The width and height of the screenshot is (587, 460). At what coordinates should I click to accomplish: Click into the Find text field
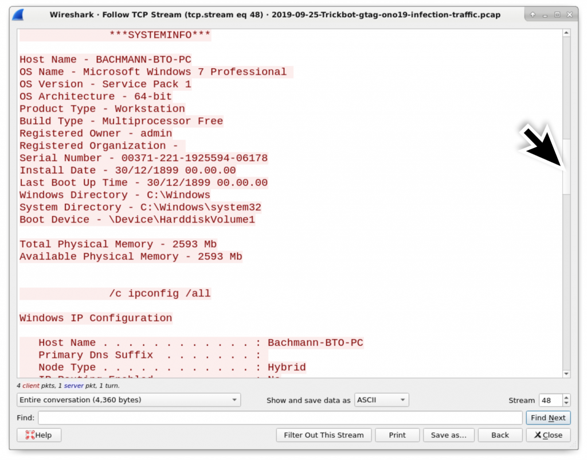[280, 418]
